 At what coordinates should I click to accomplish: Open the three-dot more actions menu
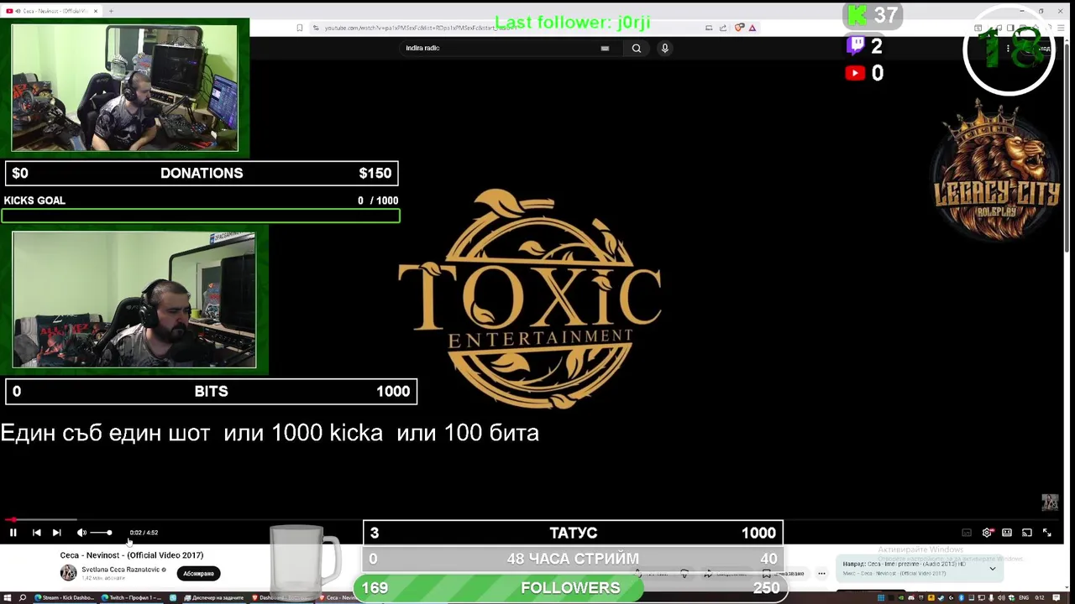[x=822, y=574]
